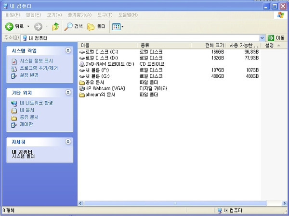Collapse the 시스템 작업 panel

(68, 50)
